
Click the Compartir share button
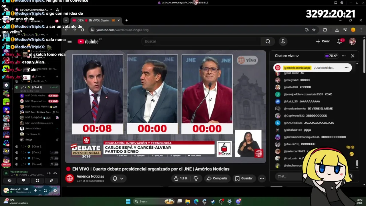point(217,179)
